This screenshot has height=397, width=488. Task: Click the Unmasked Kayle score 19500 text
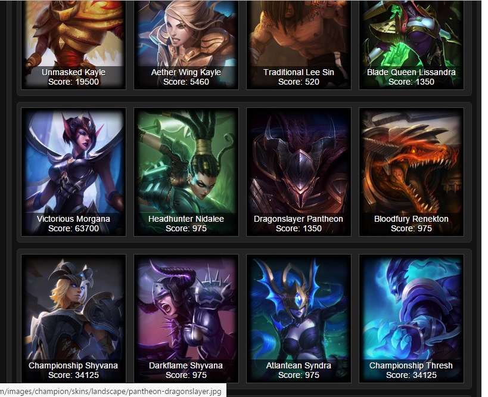click(73, 82)
